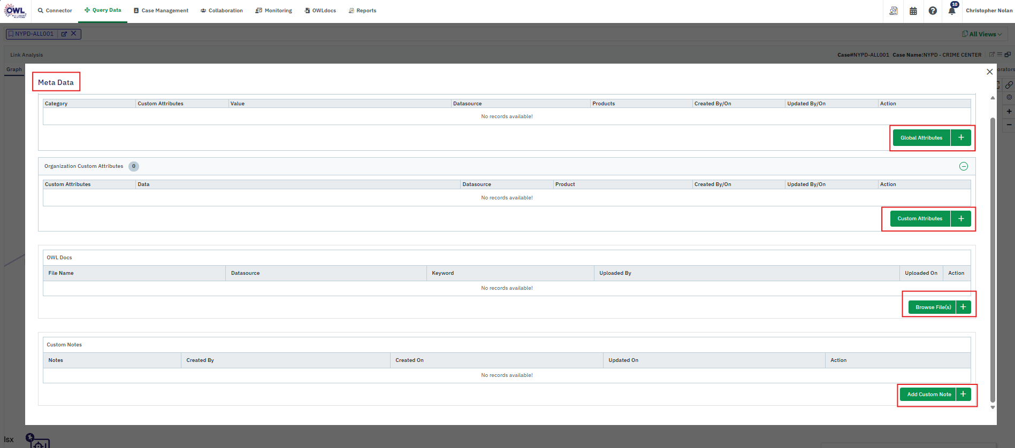Open the Monitoring menu item

click(x=274, y=11)
